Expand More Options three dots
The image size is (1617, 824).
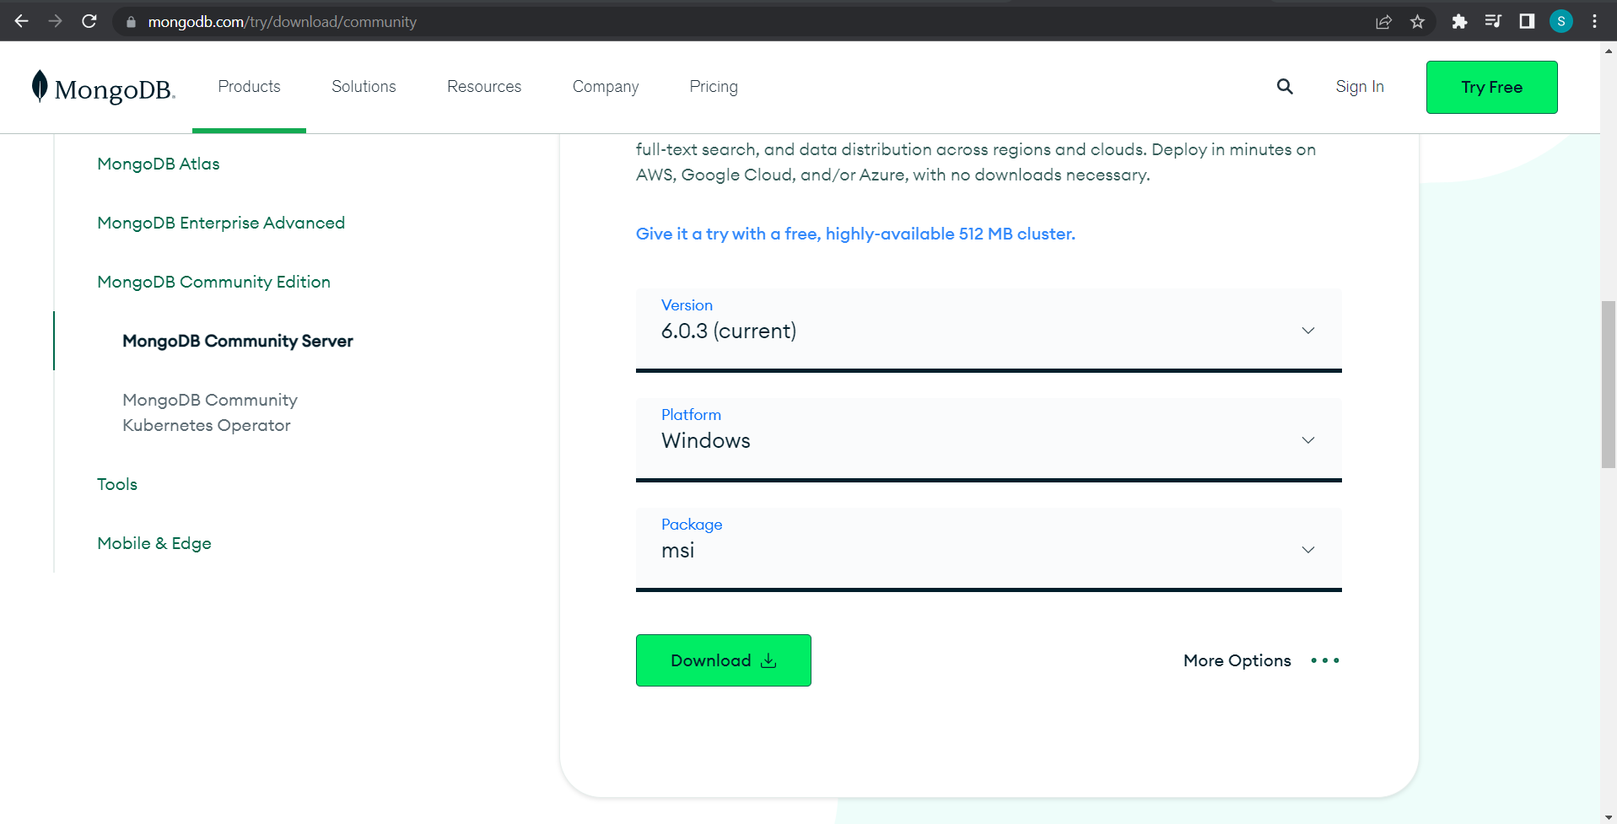pos(1324,660)
